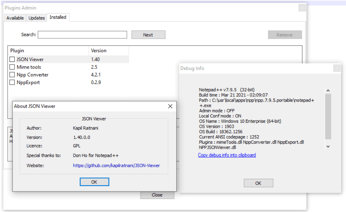This screenshot has width=346, height=212.
Task: Click the scroll-down arrow in Debug Info
Action: click(x=328, y=146)
